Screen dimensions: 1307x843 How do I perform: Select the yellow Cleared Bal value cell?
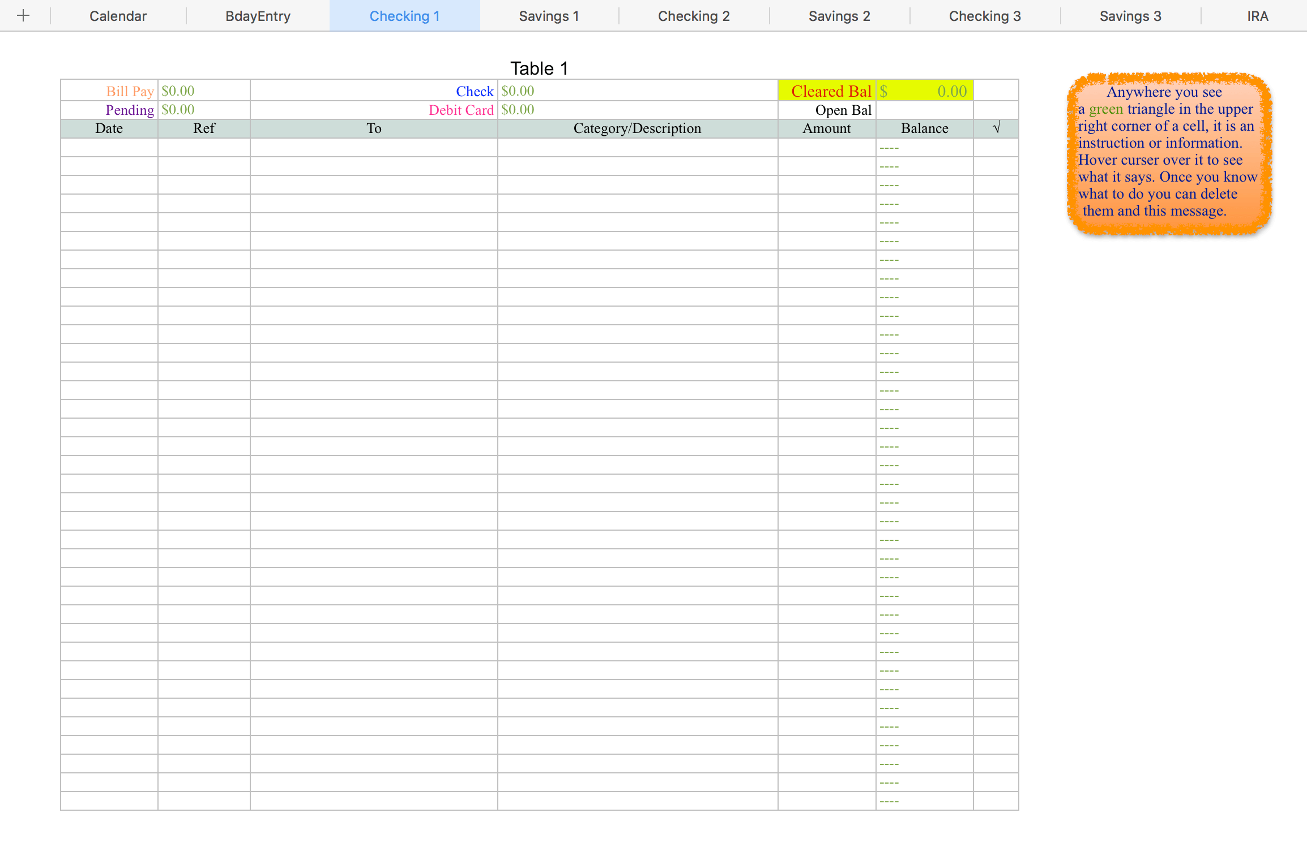[x=924, y=91]
